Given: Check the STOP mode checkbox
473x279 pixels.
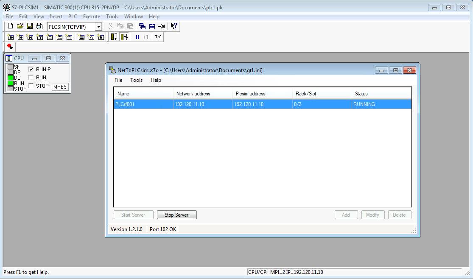Looking at the screenshot, I should (x=31, y=86).
